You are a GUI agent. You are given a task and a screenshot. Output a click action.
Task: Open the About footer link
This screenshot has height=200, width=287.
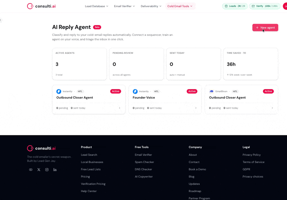click(193, 155)
